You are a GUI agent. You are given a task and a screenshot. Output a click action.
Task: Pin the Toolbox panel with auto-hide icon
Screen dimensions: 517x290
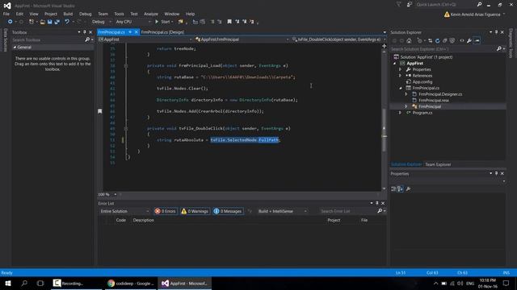pos(84,32)
